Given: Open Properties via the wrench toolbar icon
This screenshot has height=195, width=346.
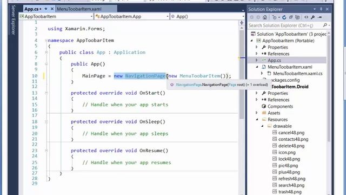Looking at the screenshot, I should coord(313,17).
